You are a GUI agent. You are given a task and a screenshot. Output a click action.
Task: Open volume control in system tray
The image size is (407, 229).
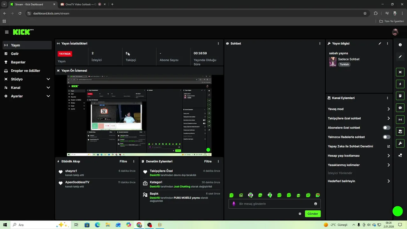point(369,225)
